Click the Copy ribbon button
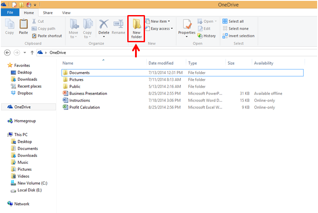This screenshot has height=213, width=318. [x=9, y=27]
